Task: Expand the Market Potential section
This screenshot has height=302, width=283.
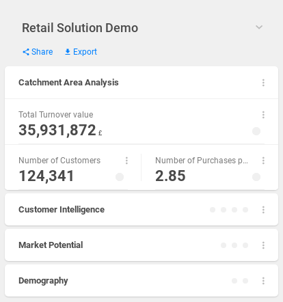Action: (x=51, y=245)
